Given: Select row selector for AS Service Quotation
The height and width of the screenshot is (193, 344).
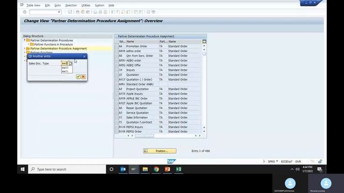Looking at the screenshot, I should point(117,113).
